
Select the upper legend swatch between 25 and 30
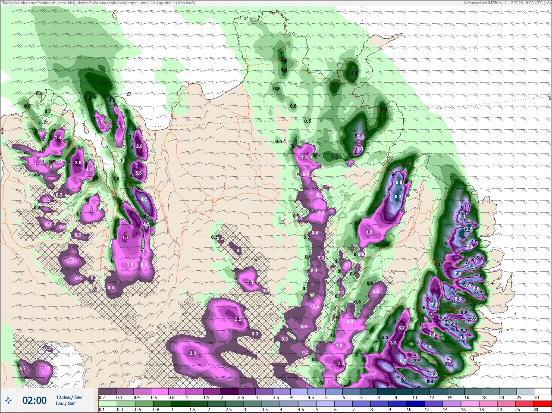[x=525, y=391]
